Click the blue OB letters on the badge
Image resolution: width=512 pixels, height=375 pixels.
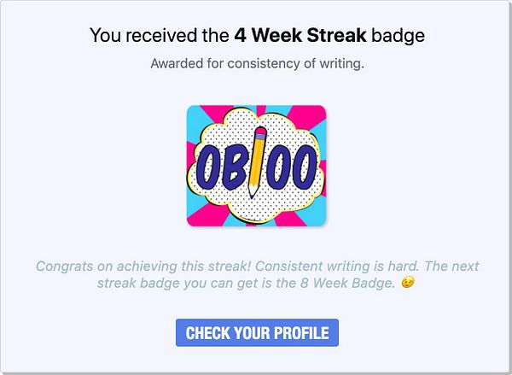[222, 167]
